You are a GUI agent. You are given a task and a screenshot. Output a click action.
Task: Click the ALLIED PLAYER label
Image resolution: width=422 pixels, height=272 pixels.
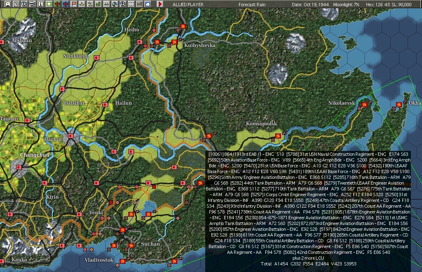coord(188,5)
